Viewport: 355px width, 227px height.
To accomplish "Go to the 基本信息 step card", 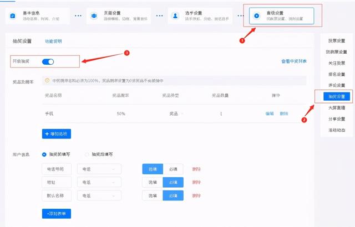I will tap(38, 16).
